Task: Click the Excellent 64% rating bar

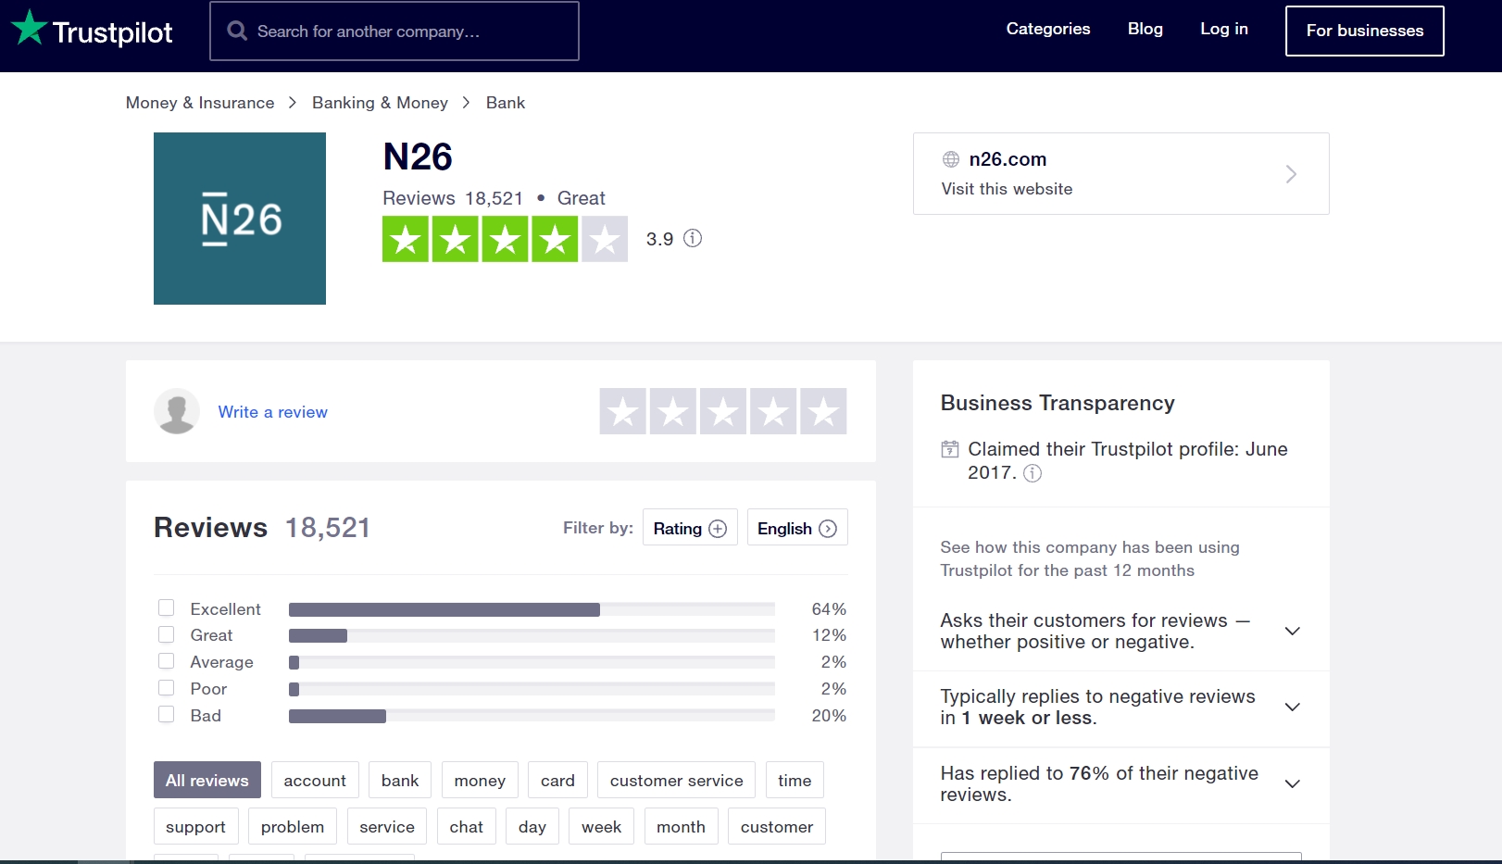Action: coord(531,609)
